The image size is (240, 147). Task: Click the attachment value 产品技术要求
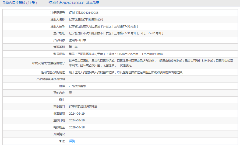pyautogui.click(x=77, y=86)
